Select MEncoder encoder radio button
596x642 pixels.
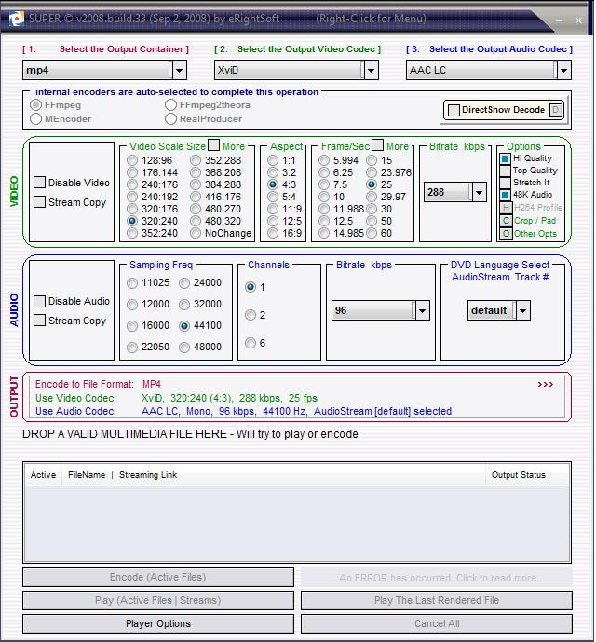tap(36, 118)
